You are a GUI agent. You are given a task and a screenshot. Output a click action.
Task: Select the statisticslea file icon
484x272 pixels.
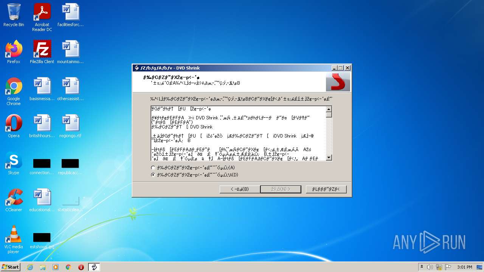(70, 204)
